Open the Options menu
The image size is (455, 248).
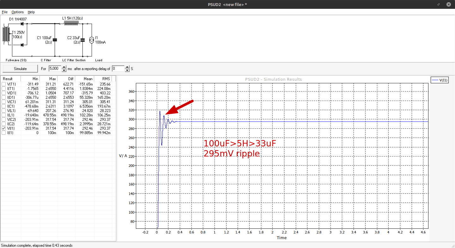tap(18, 12)
